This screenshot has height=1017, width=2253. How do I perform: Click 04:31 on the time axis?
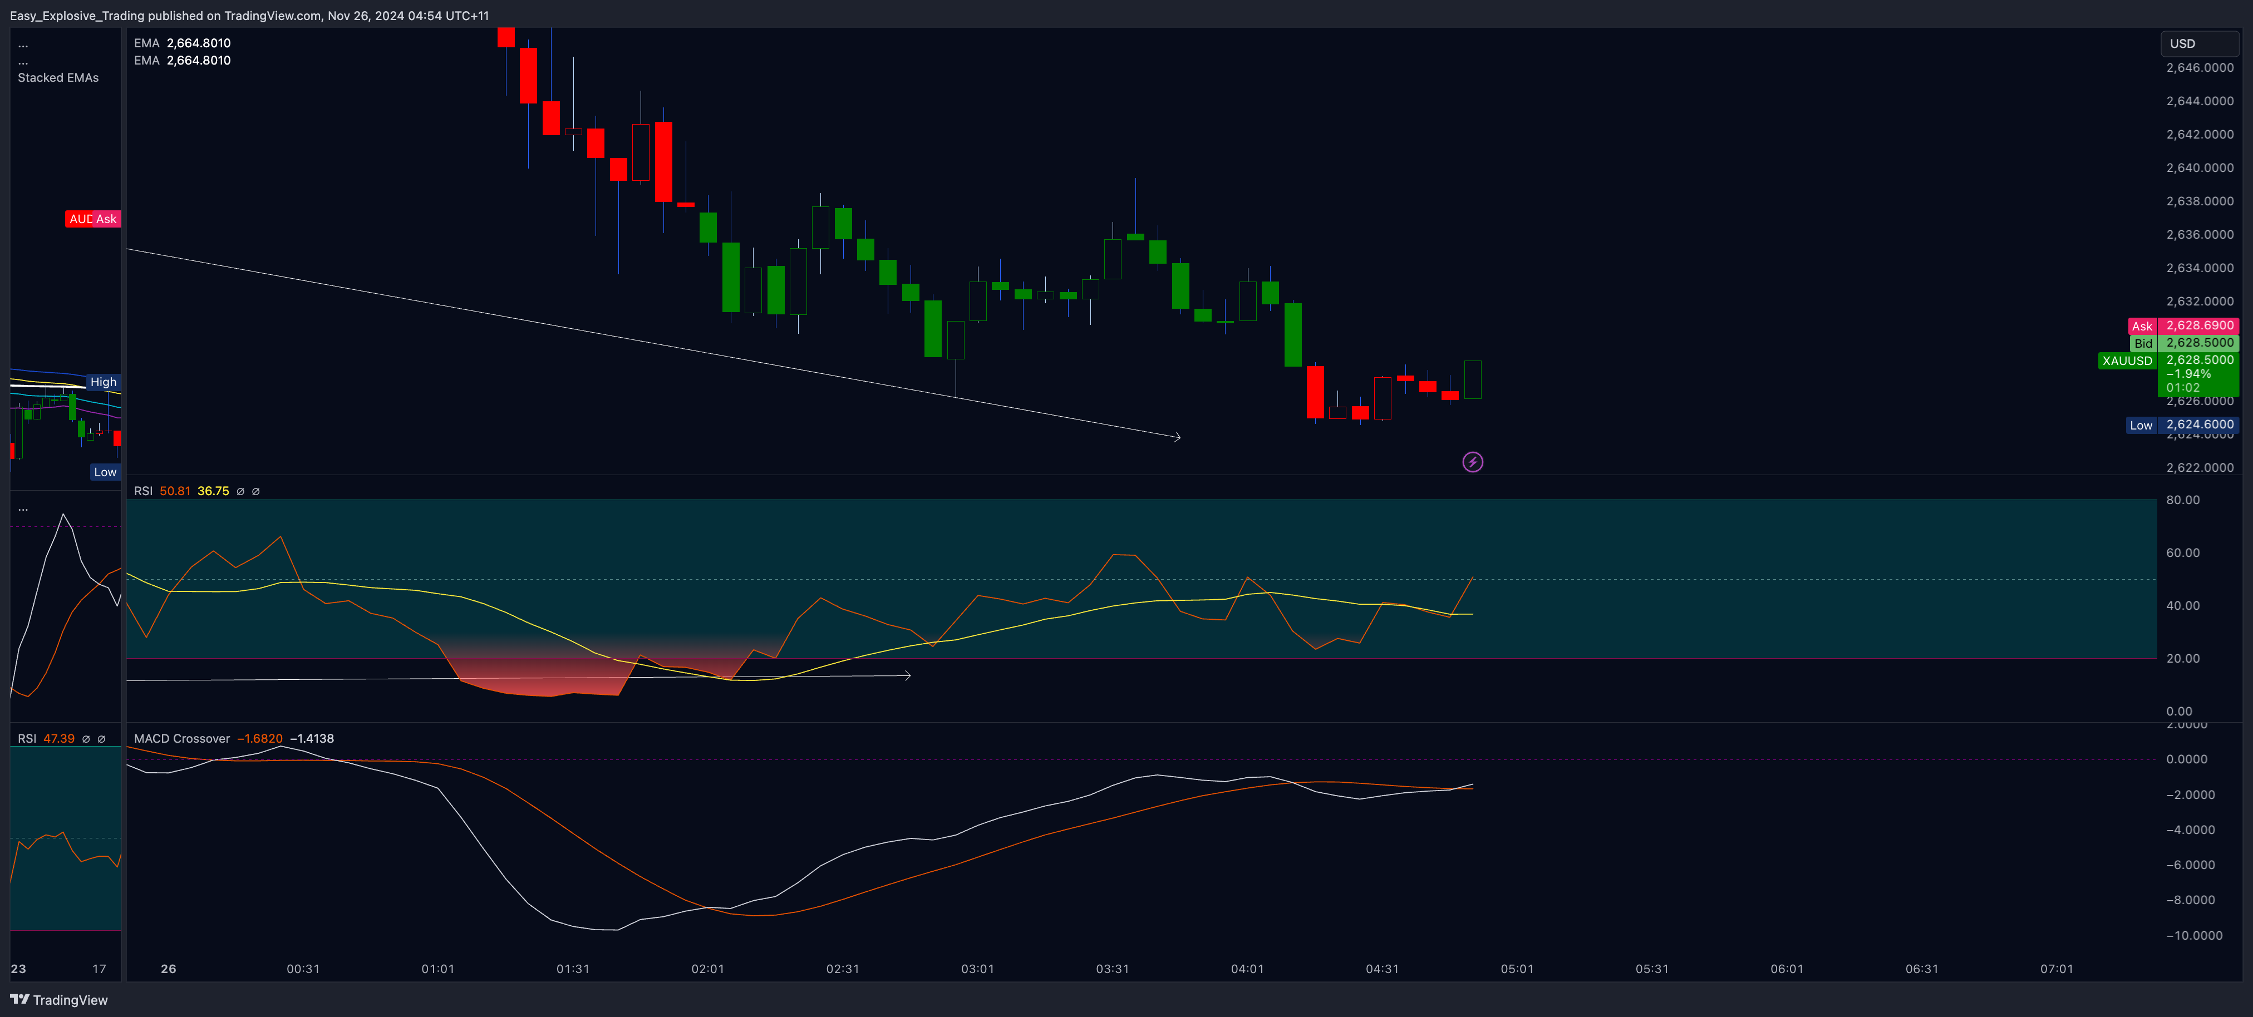[x=1382, y=969]
